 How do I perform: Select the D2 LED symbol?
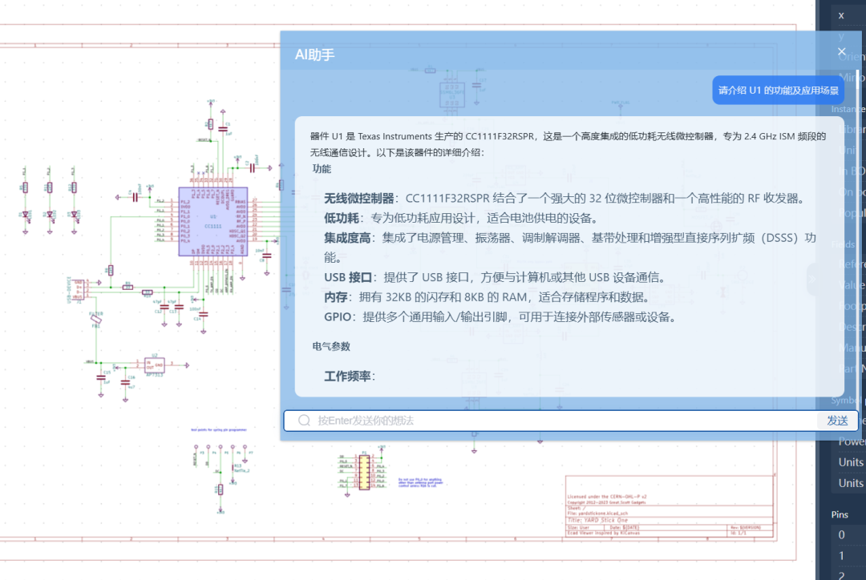(x=50, y=215)
